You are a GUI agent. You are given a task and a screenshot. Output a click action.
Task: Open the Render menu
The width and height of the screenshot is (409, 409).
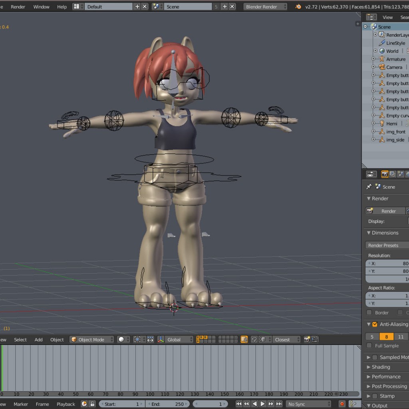click(18, 6)
